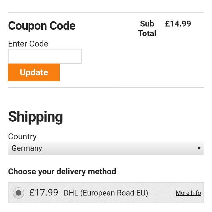This screenshot has height=212, width=212.
Task: Click the Country field label
Action: pos(22,137)
